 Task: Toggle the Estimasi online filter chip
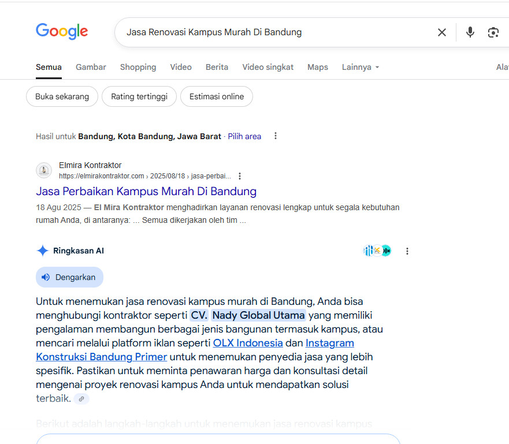pyautogui.click(x=217, y=96)
